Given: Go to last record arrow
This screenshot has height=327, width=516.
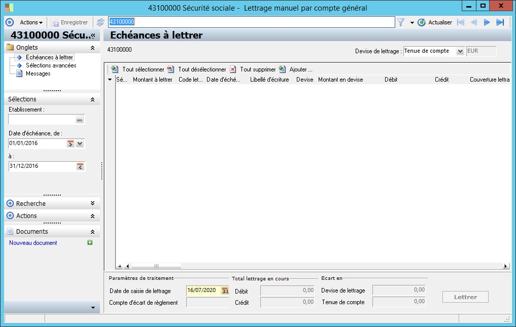Looking at the screenshot, I should tap(500, 22).
